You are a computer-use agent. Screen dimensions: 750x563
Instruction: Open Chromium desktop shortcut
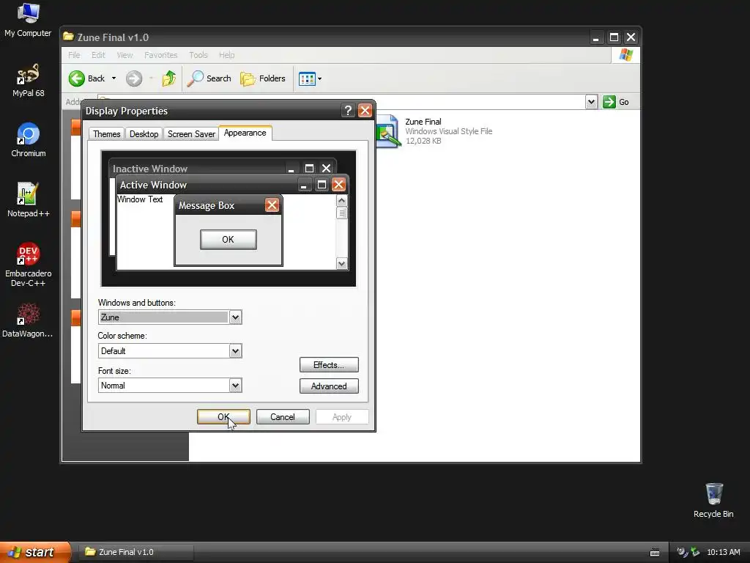click(x=29, y=140)
